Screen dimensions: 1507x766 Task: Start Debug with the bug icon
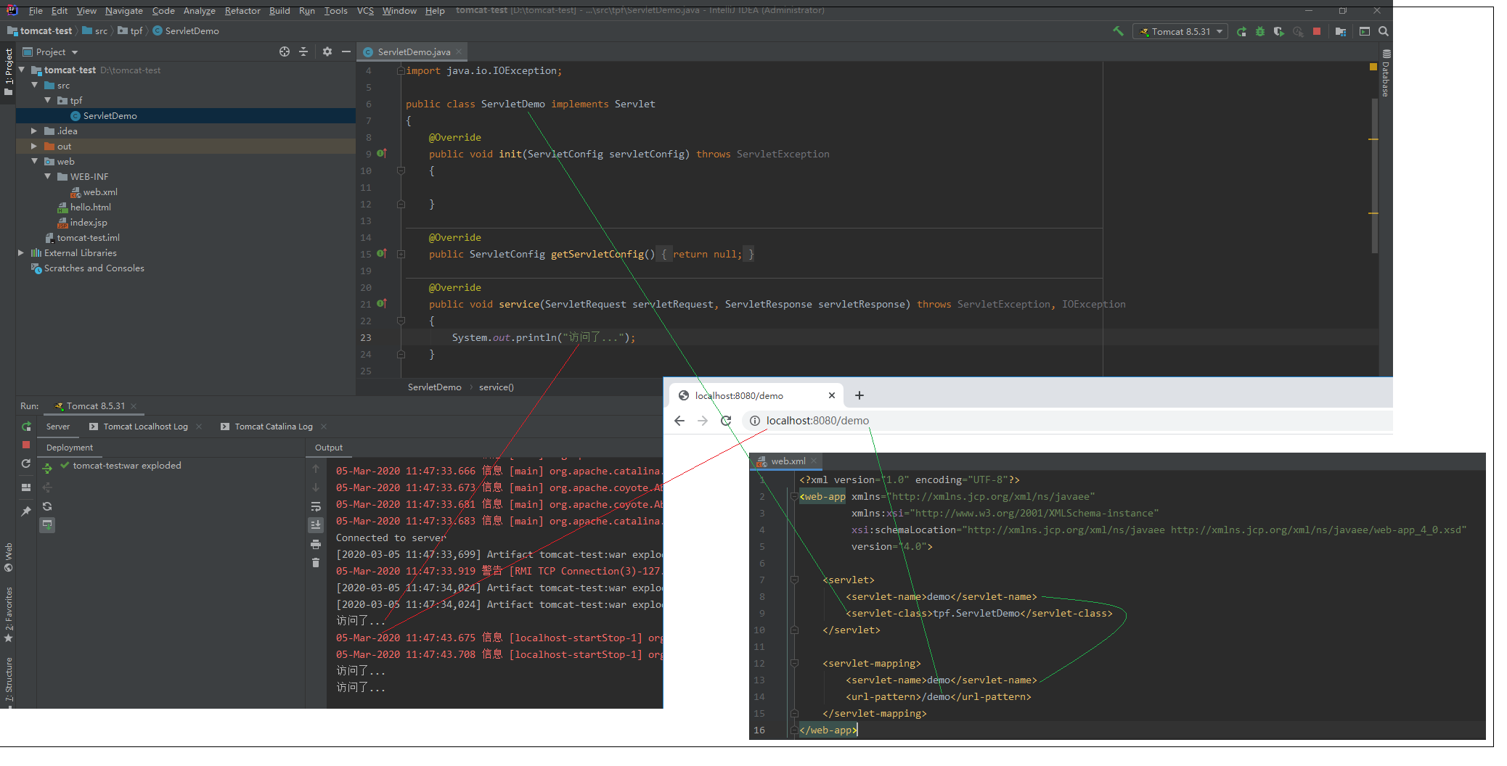pyautogui.click(x=1260, y=31)
